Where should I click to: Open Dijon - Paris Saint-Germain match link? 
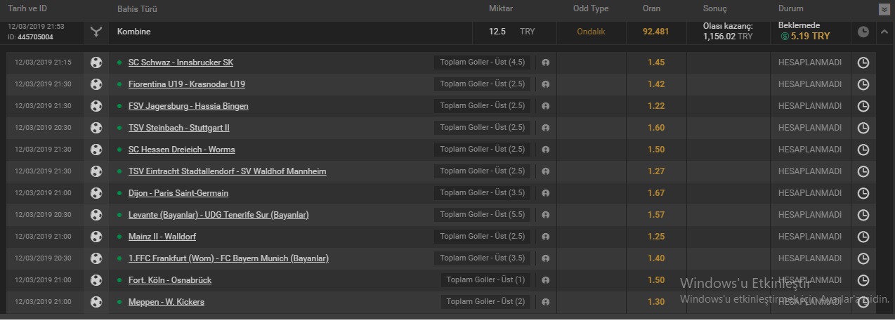178,193
